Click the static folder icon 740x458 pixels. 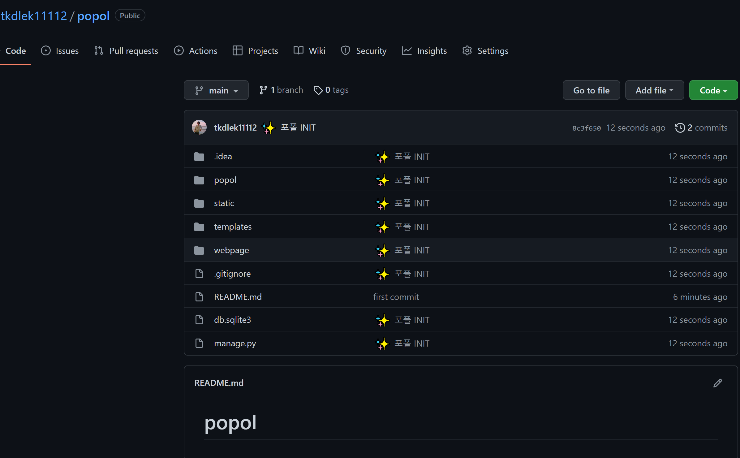[199, 203]
